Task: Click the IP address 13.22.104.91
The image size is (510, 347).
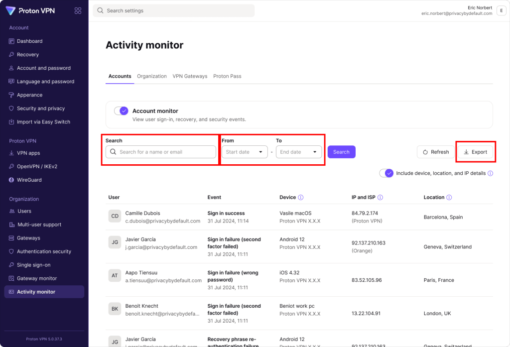Action: tap(366, 314)
